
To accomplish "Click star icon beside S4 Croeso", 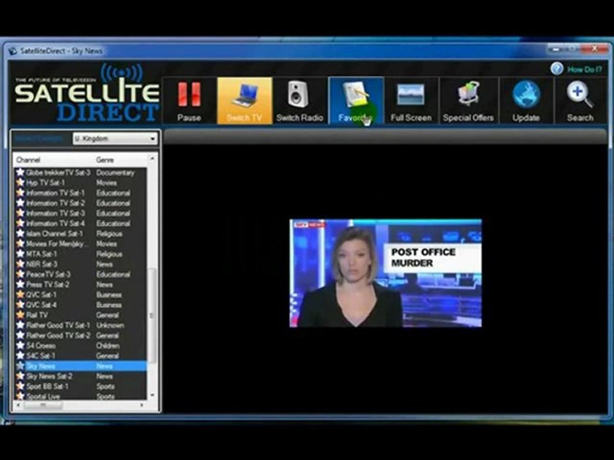I will pyautogui.click(x=20, y=345).
